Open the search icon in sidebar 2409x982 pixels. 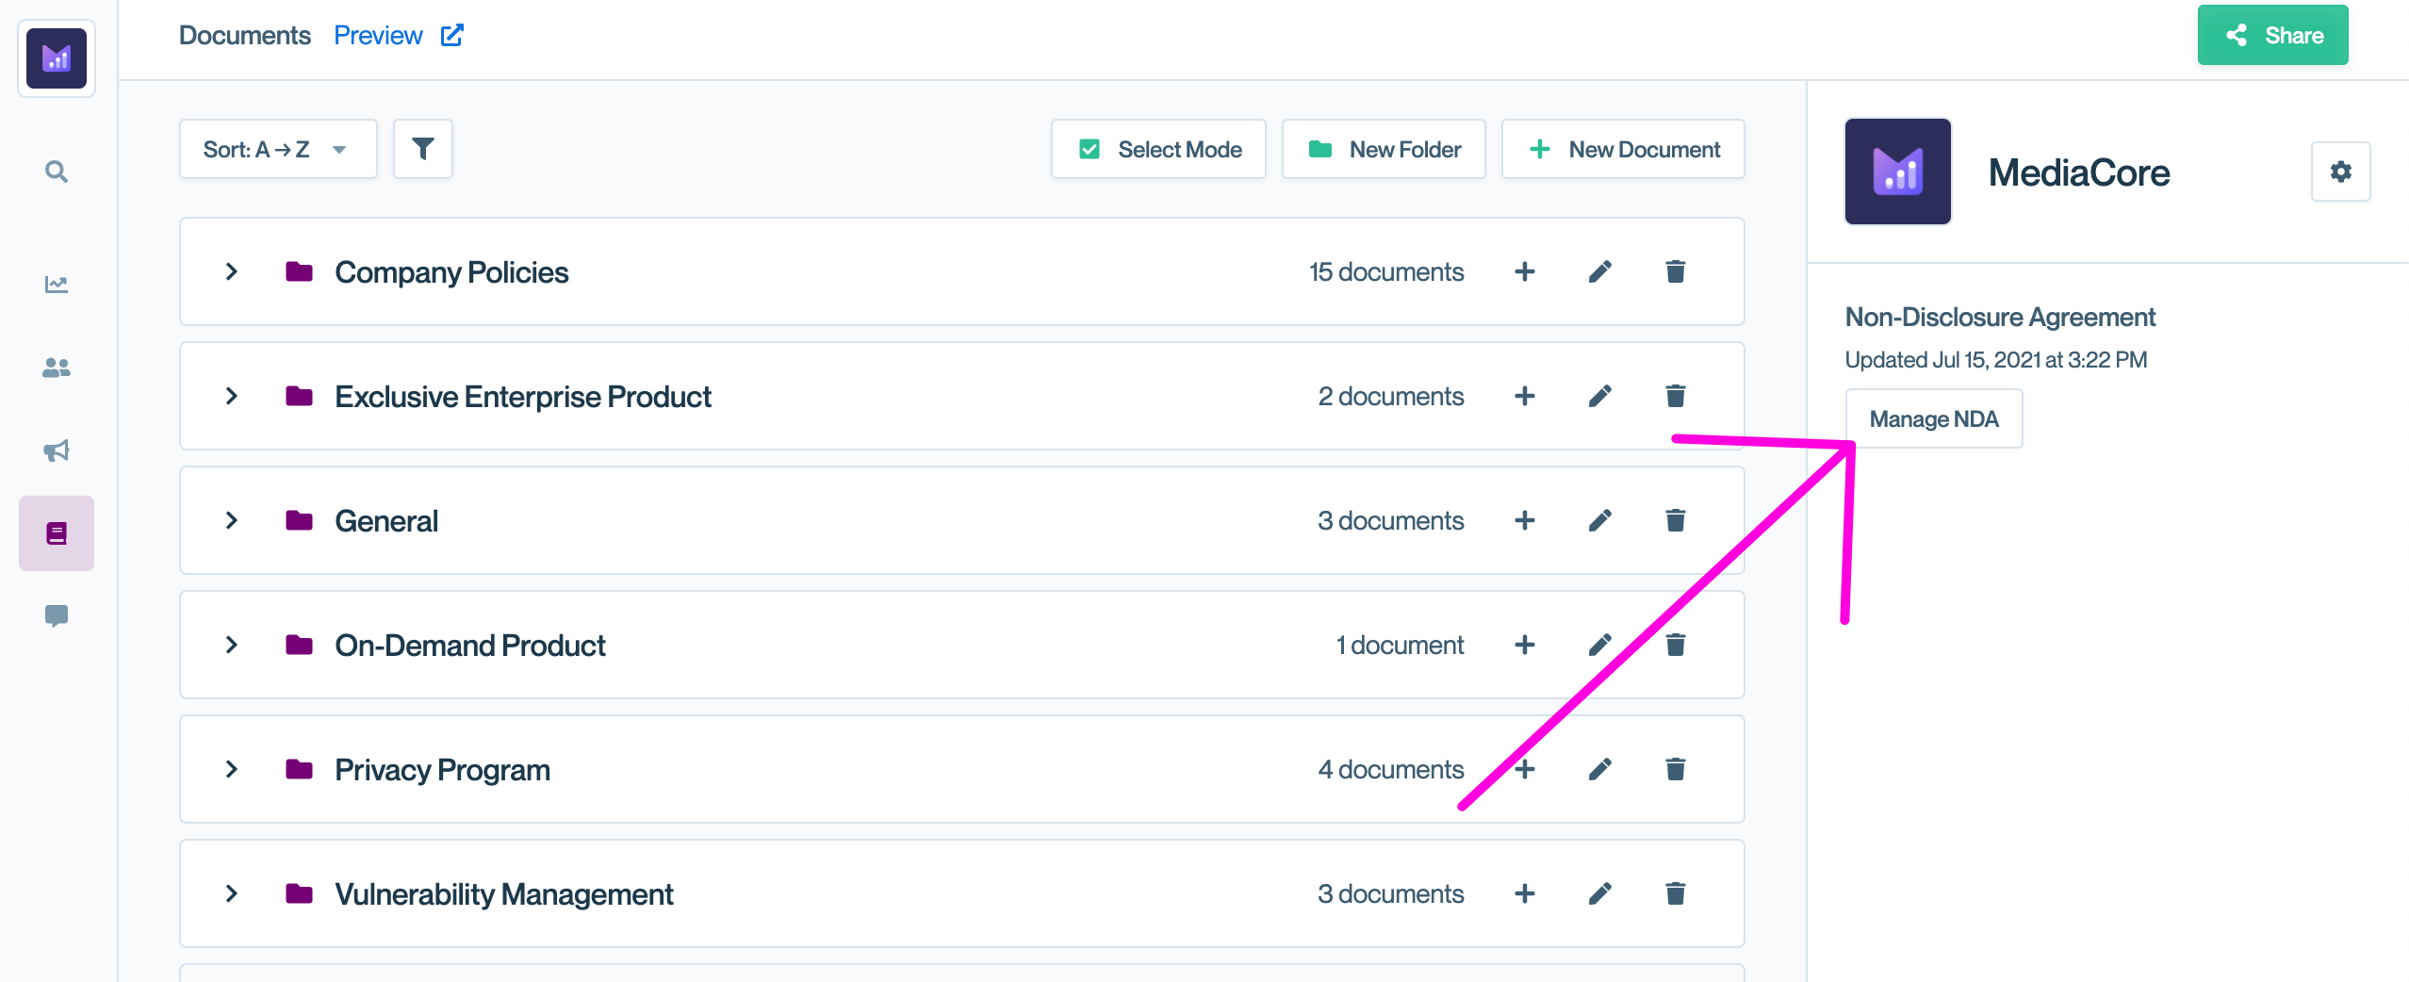click(x=57, y=172)
